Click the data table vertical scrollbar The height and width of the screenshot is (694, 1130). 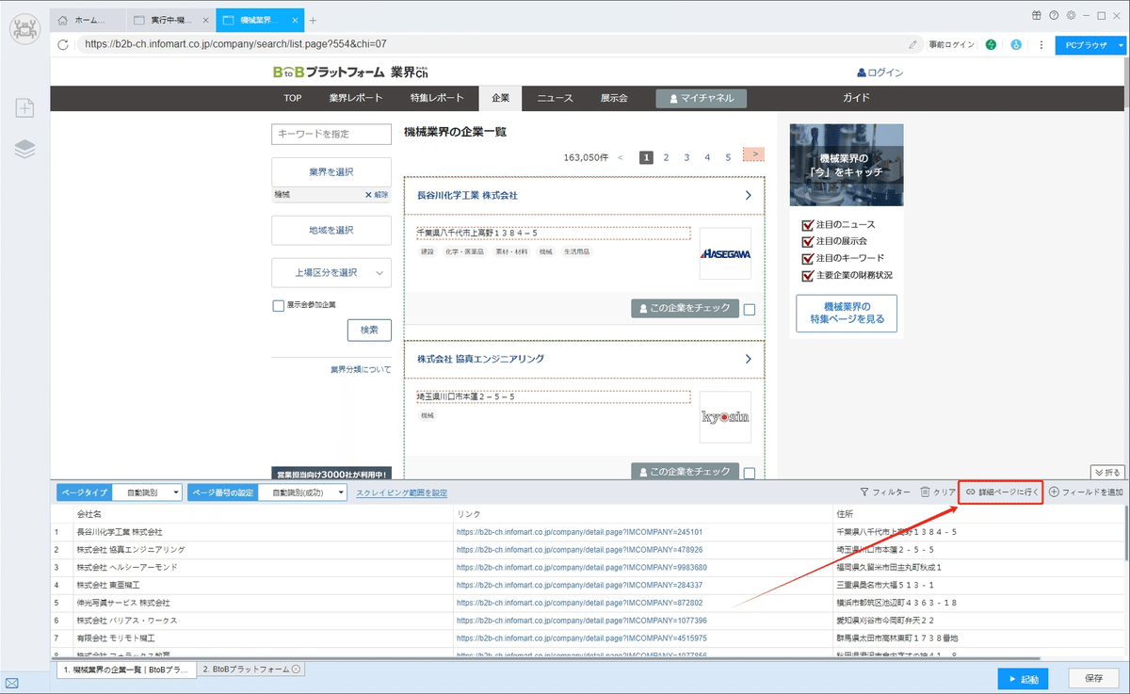pyautogui.click(x=1126, y=533)
